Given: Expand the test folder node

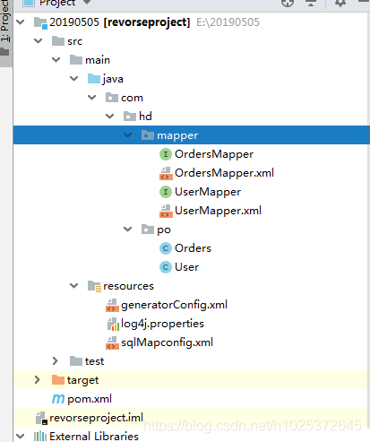Looking at the screenshot, I should [x=56, y=361].
